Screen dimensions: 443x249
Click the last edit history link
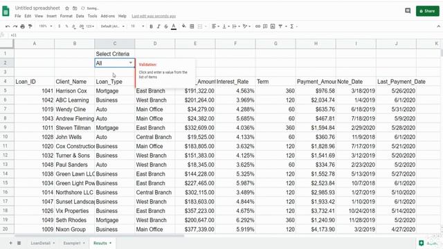(154, 16)
